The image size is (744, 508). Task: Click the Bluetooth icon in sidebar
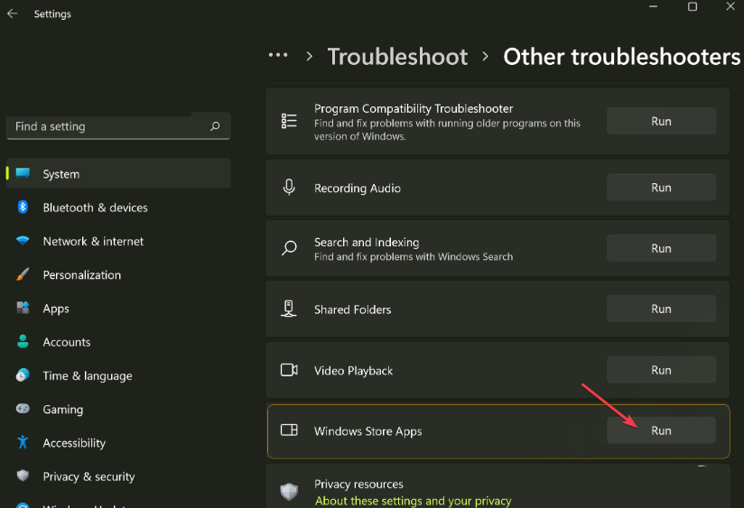click(23, 207)
